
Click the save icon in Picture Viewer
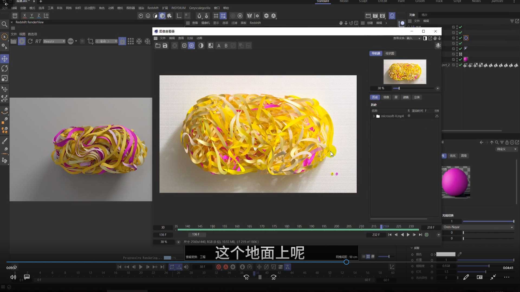[x=165, y=46]
